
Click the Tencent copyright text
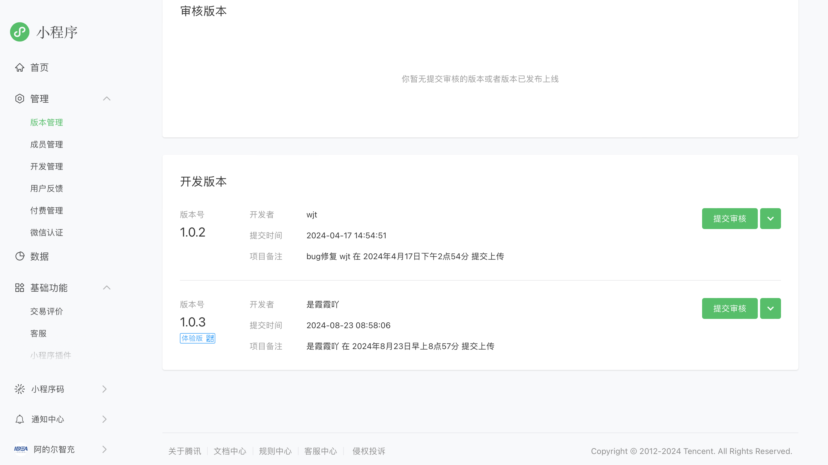click(691, 451)
